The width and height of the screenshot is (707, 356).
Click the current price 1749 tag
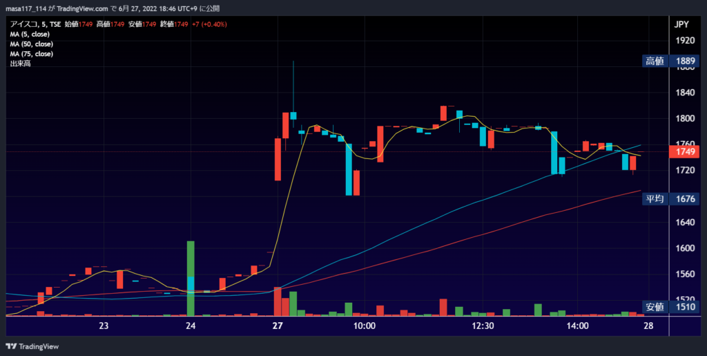(x=684, y=152)
